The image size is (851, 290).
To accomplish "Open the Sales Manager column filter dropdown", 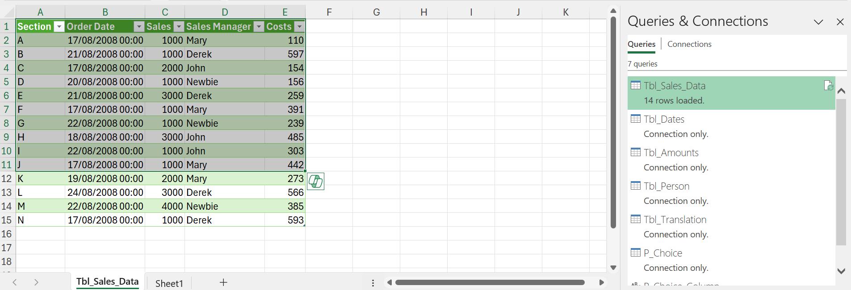I will tap(259, 27).
